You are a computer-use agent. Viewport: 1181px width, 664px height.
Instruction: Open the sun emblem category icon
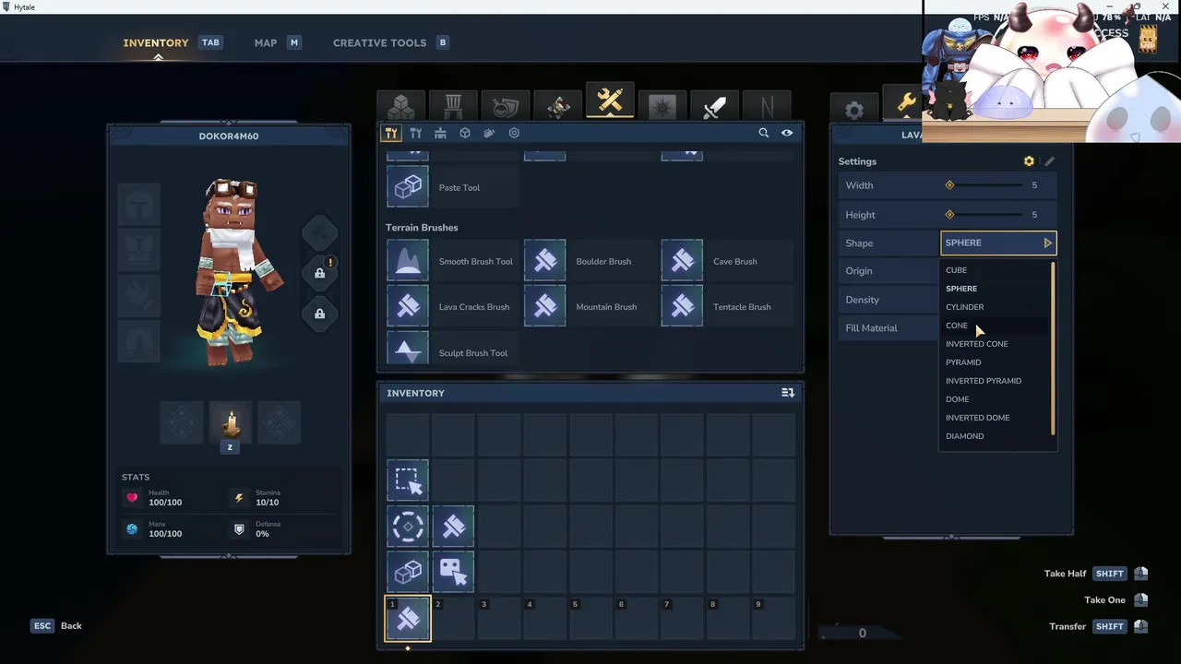(x=662, y=107)
